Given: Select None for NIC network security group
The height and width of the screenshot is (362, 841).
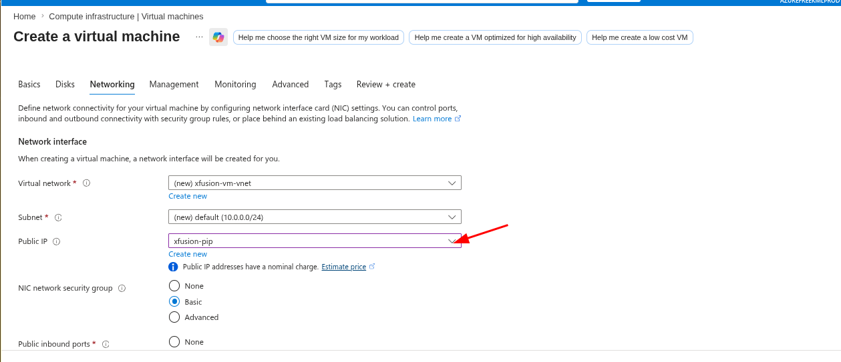Looking at the screenshot, I should [174, 285].
